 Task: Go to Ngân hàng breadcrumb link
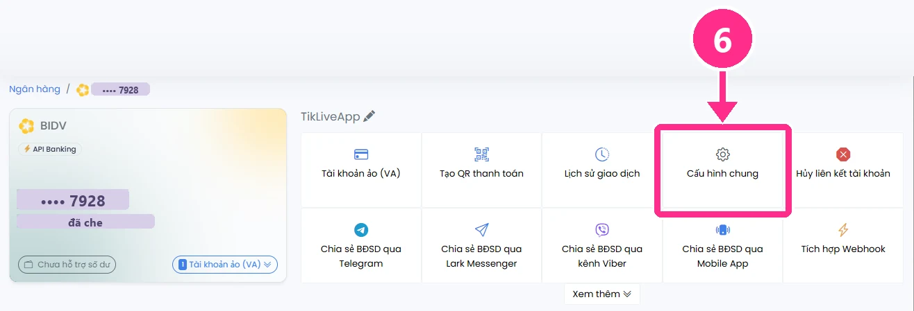(x=35, y=89)
